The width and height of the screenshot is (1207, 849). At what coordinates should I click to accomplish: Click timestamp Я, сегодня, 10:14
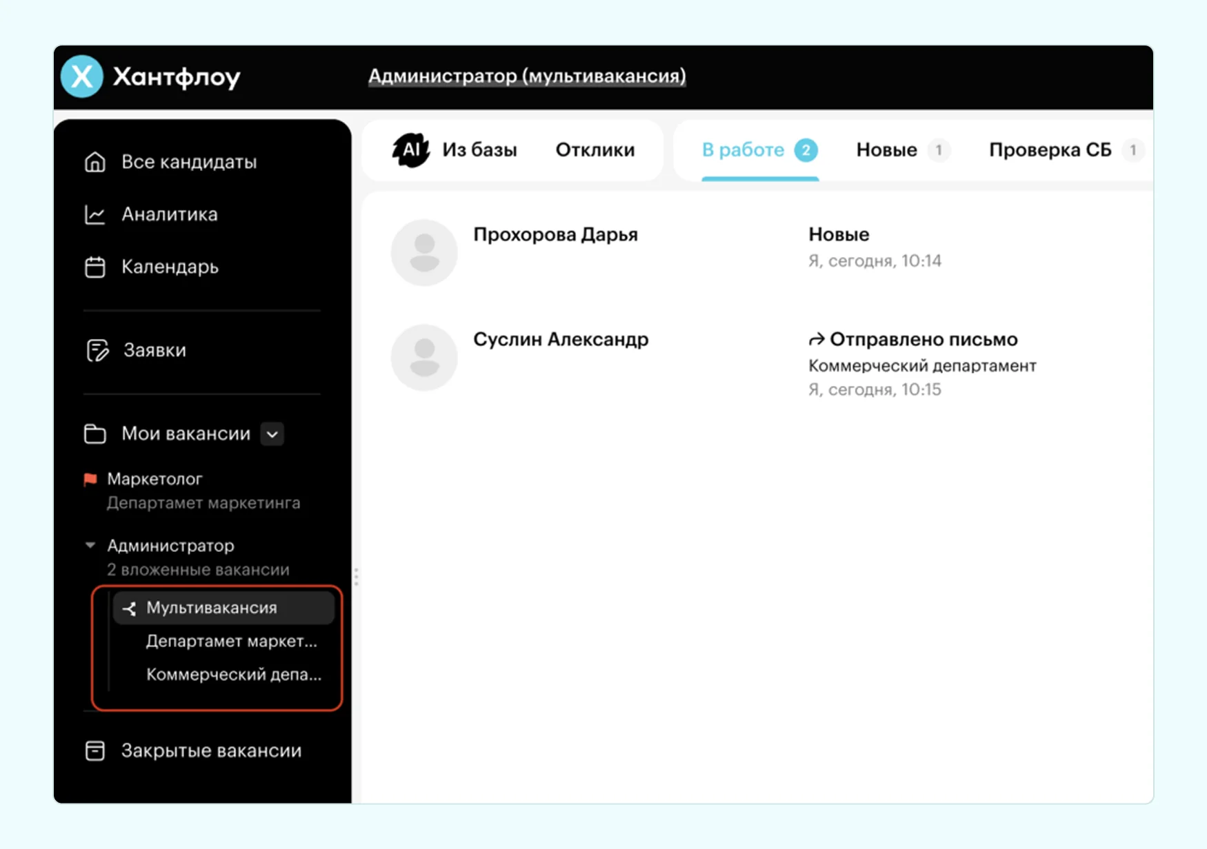875,260
